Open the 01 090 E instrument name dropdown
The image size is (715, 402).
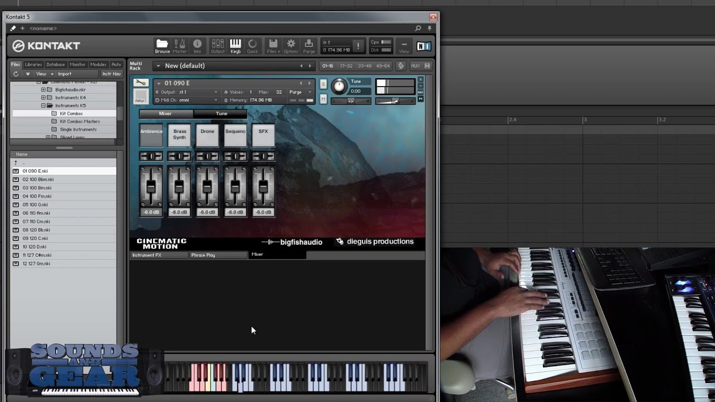pyautogui.click(x=159, y=83)
